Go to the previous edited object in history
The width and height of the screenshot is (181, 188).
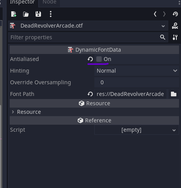pos(155,14)
